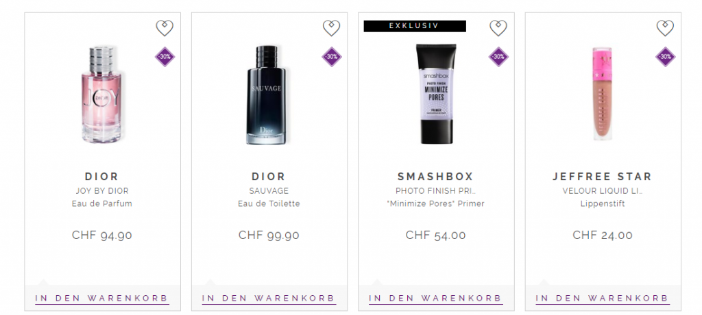Click the -30% badge on Jeffree Star
Viewport: 702px width, 315px height.
[x=665, y=57]
